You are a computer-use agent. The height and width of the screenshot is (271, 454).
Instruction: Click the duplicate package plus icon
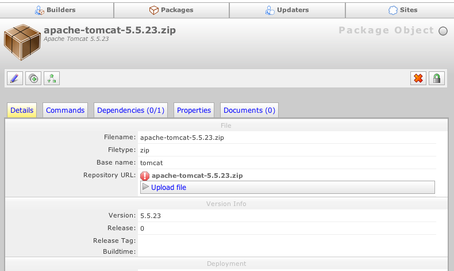[33, 78]
